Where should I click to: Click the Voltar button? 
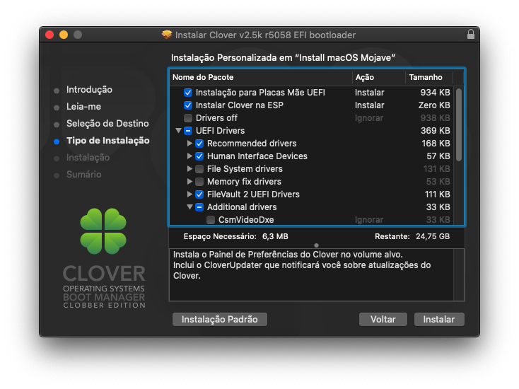tap(383, 320)
